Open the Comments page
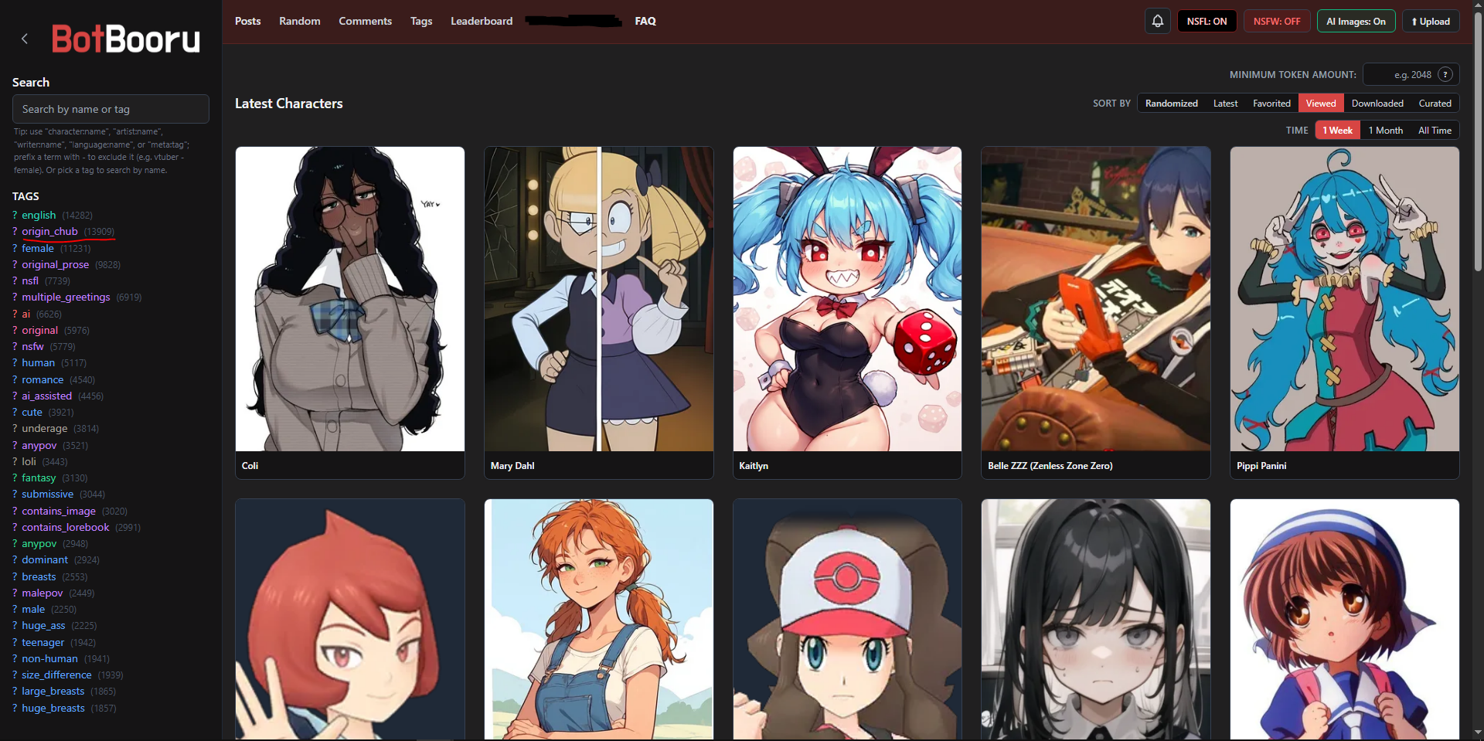1484x741 pixels. 365,21
